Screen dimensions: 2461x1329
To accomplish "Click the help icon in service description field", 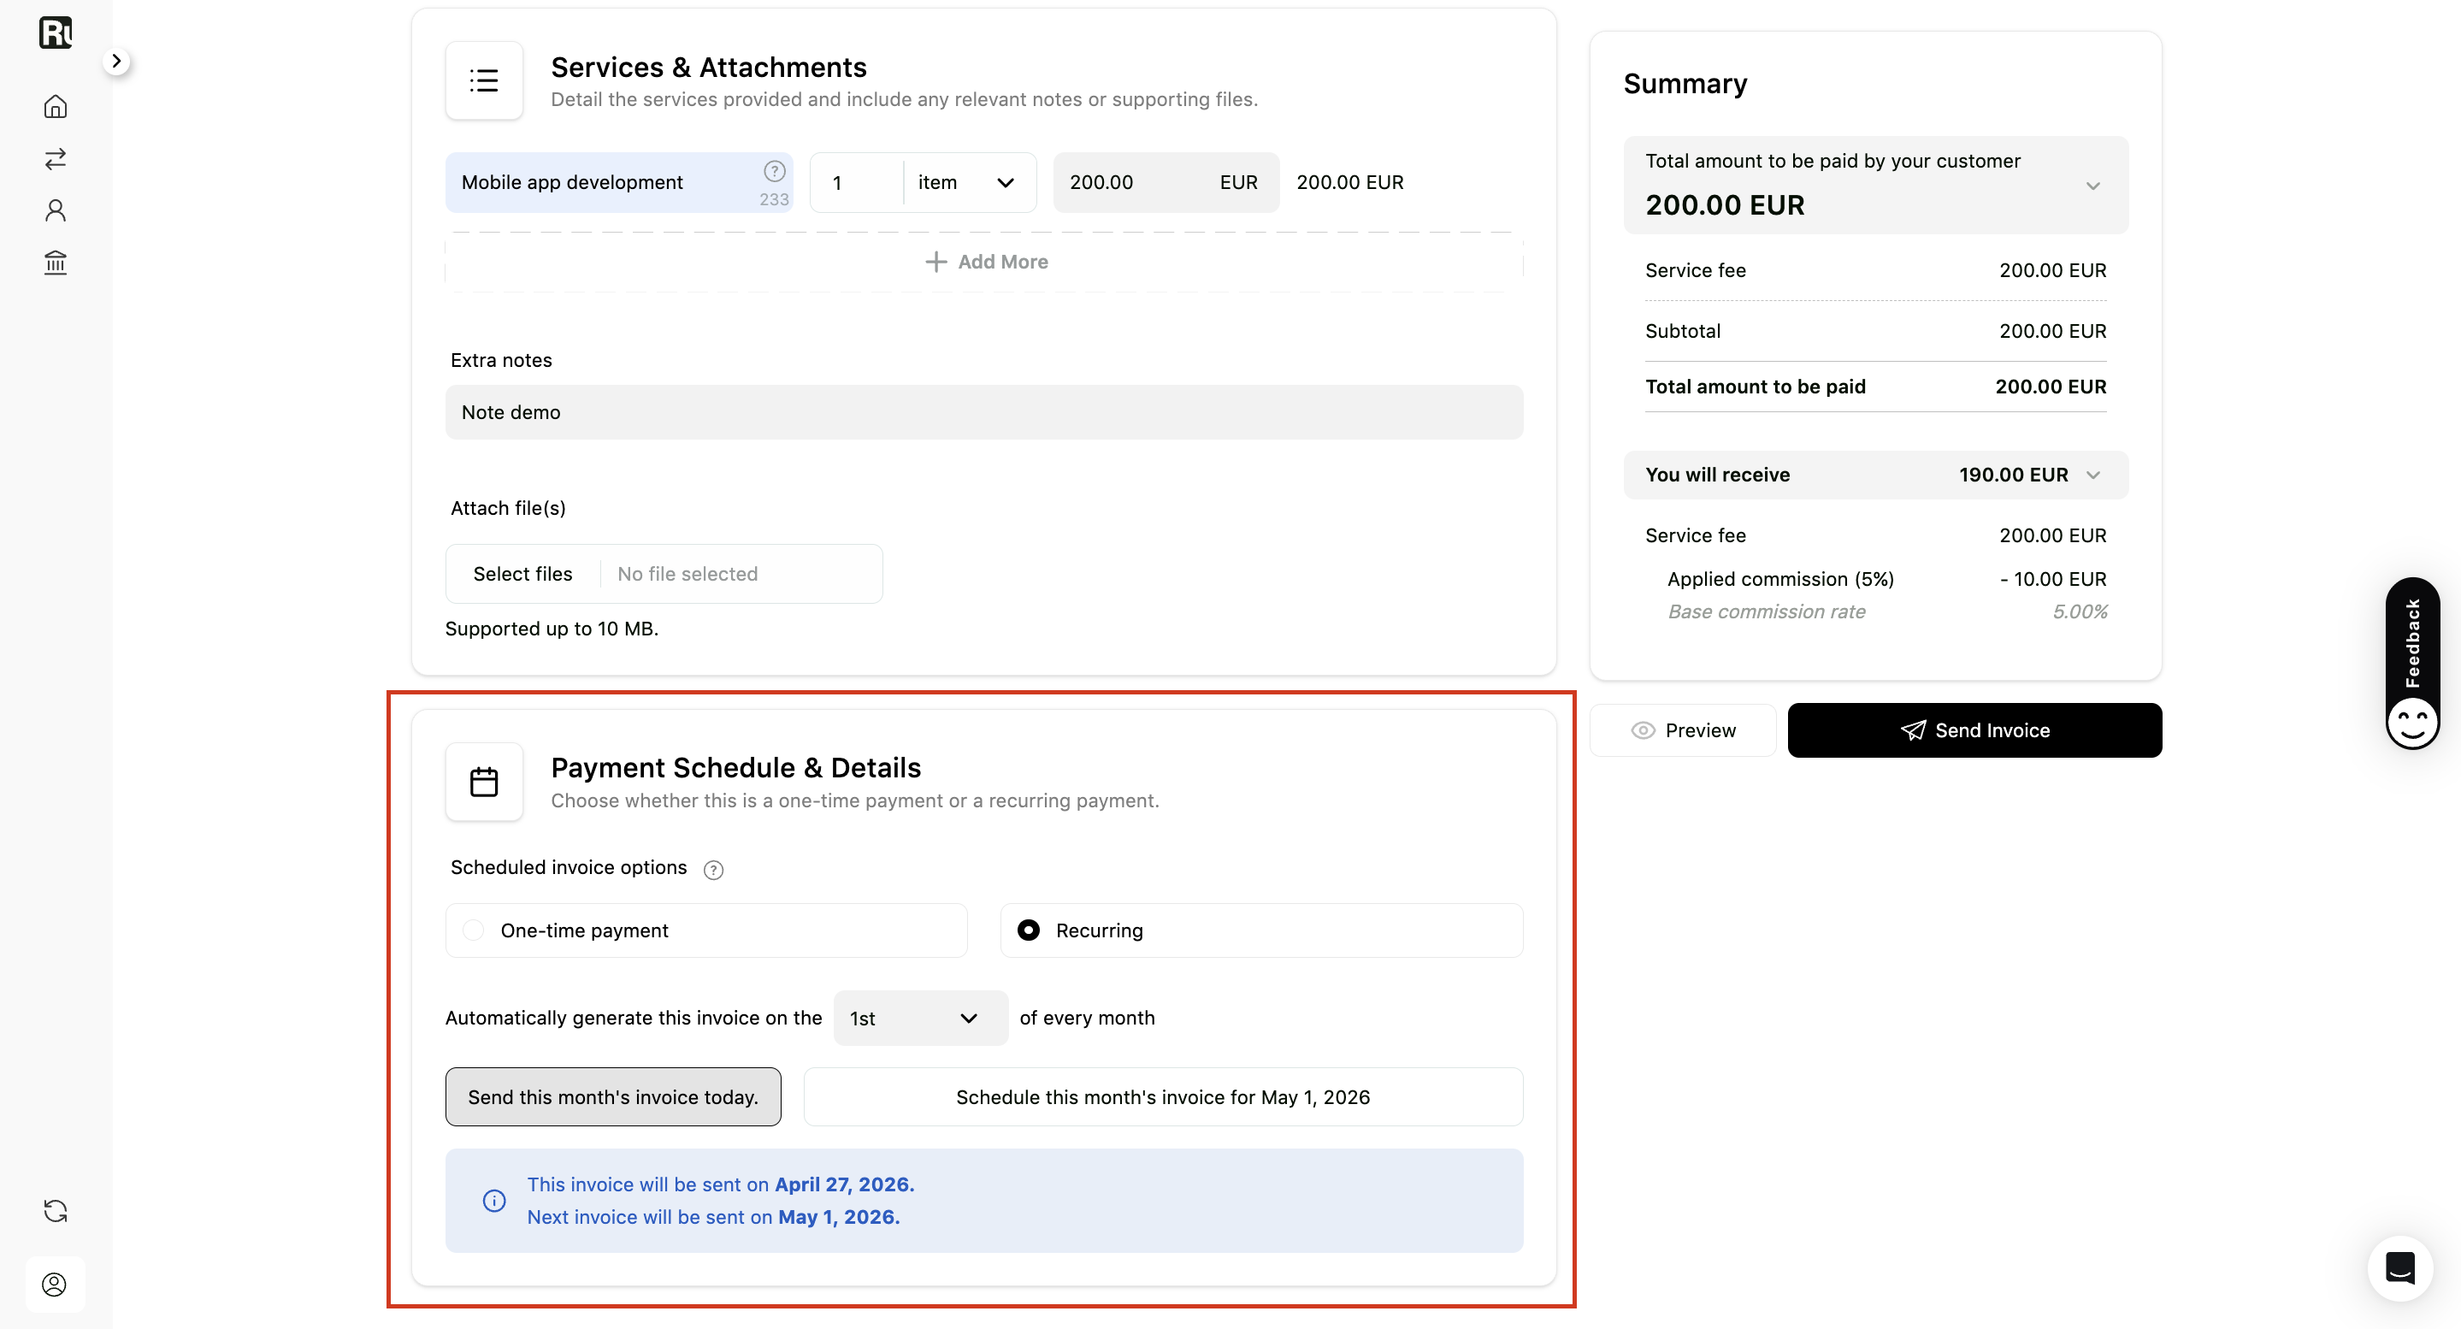I will point(774,171).
